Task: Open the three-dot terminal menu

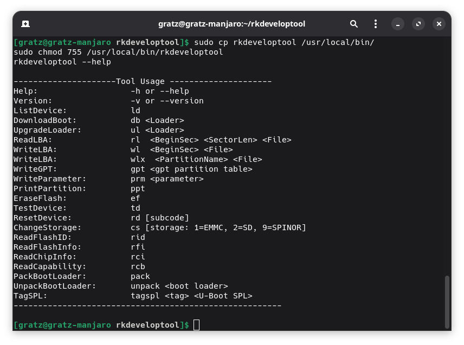Action: 376,24
